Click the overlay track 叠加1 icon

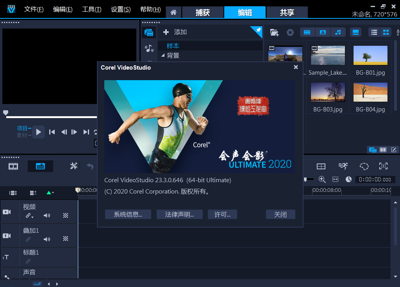[x=7, y=236]
